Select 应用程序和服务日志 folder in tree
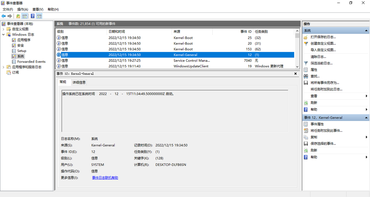 tap(27, 67)
